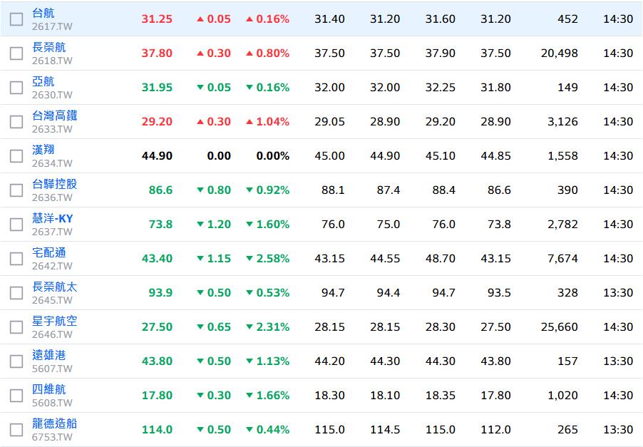Click the 亞航 stock name
This screenshot has width=643, height=447.
point(43,81)
